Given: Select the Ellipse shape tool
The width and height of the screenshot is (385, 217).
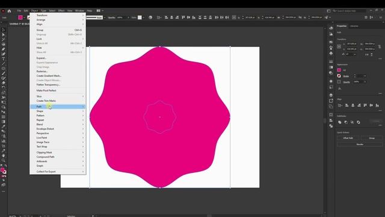Looking at the screenshot, I should [x=3, y=68].
